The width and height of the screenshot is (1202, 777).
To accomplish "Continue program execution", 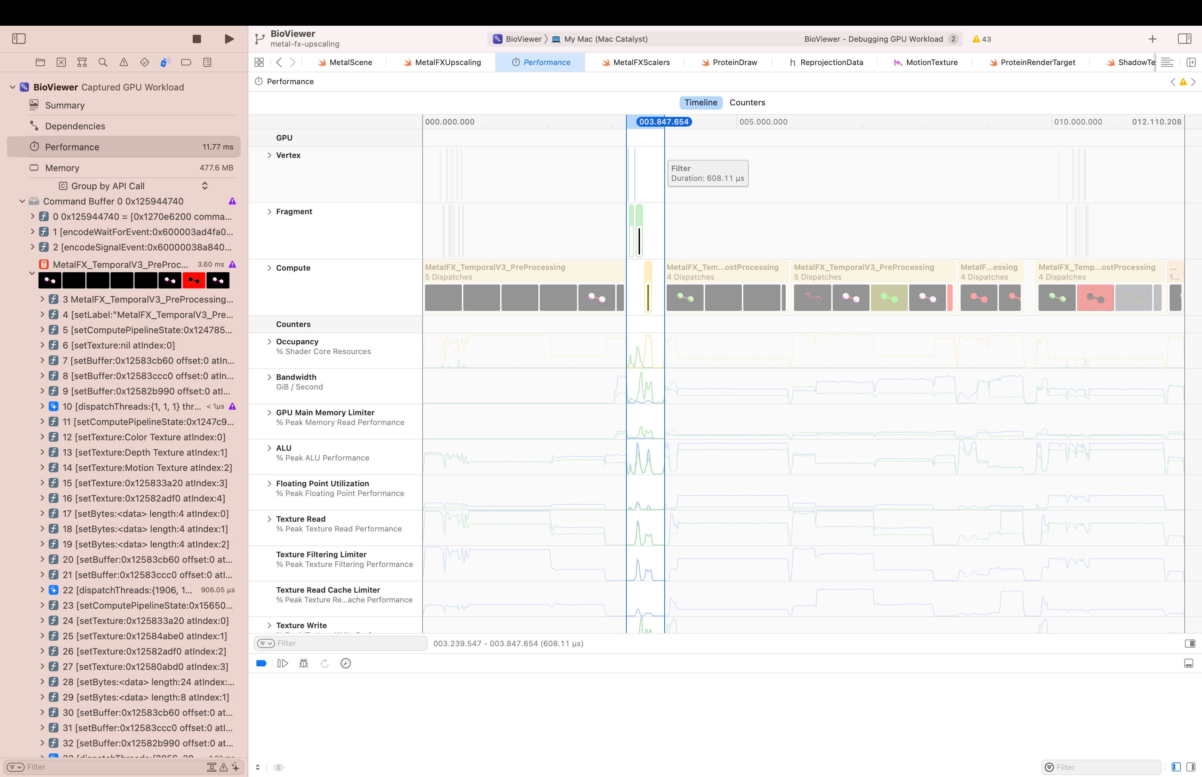I will (x=282, y=664).
